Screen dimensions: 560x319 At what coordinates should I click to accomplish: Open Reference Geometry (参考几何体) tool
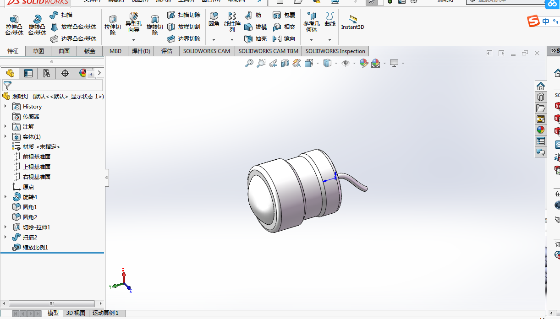(x=312, y=22)
